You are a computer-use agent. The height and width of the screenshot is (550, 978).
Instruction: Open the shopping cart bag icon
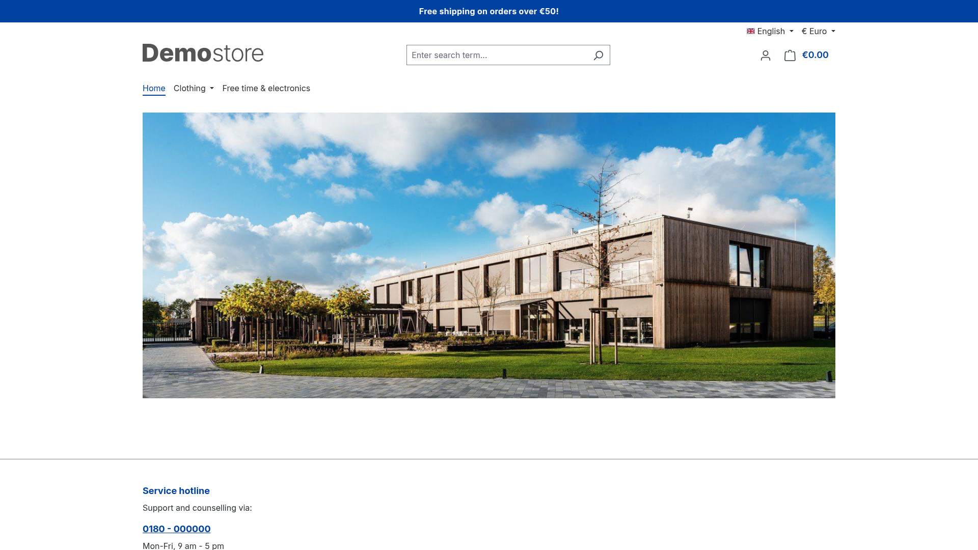(x=790, y=56)
